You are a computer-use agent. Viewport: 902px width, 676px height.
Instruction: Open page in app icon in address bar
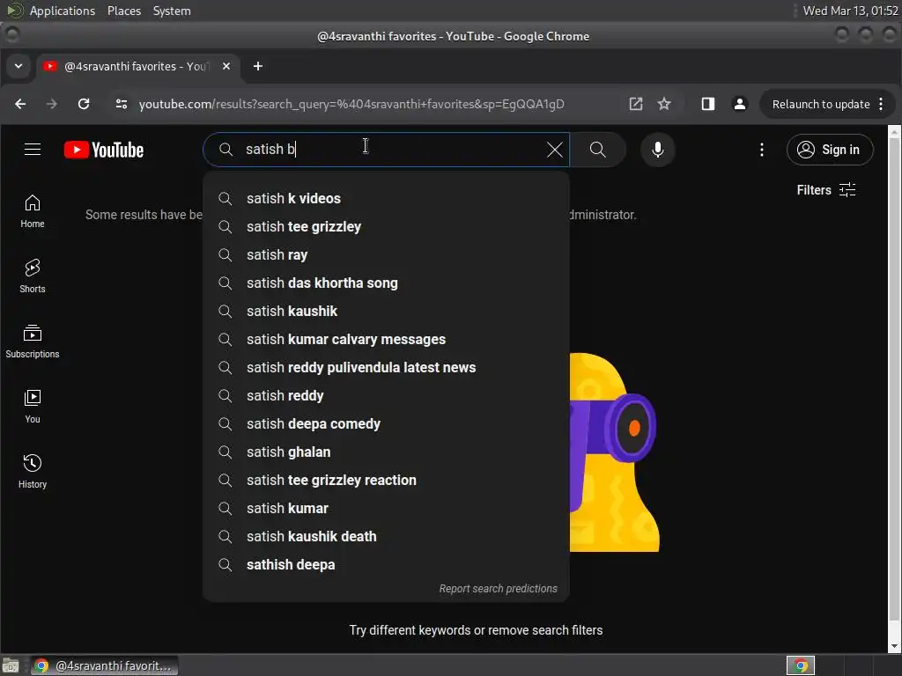pyautogui.click(x=636, y=104)
